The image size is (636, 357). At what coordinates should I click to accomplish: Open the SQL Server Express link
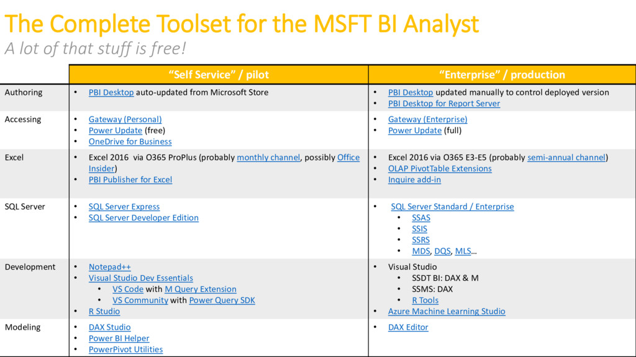pos(124,206)
